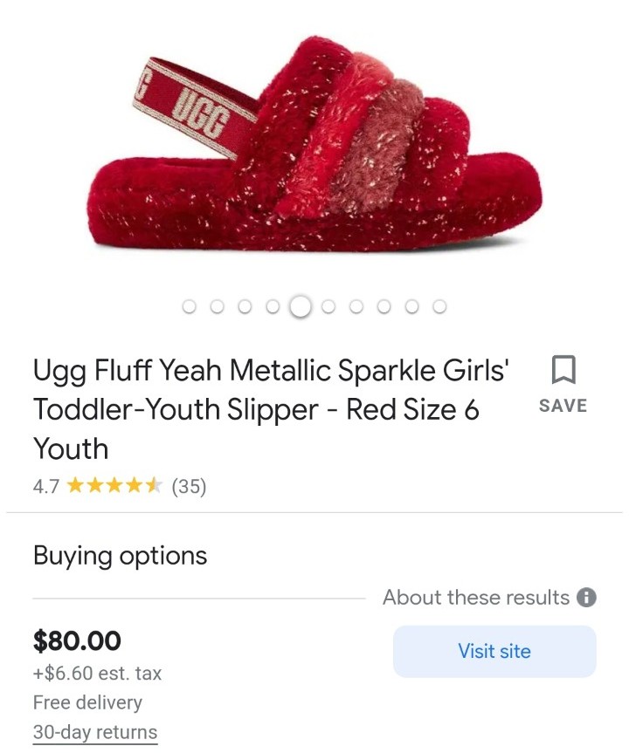Click the Ugg Fluff Yeah product title
The width and height of the screenshot is (629, 753).
(x=271, y=409)
